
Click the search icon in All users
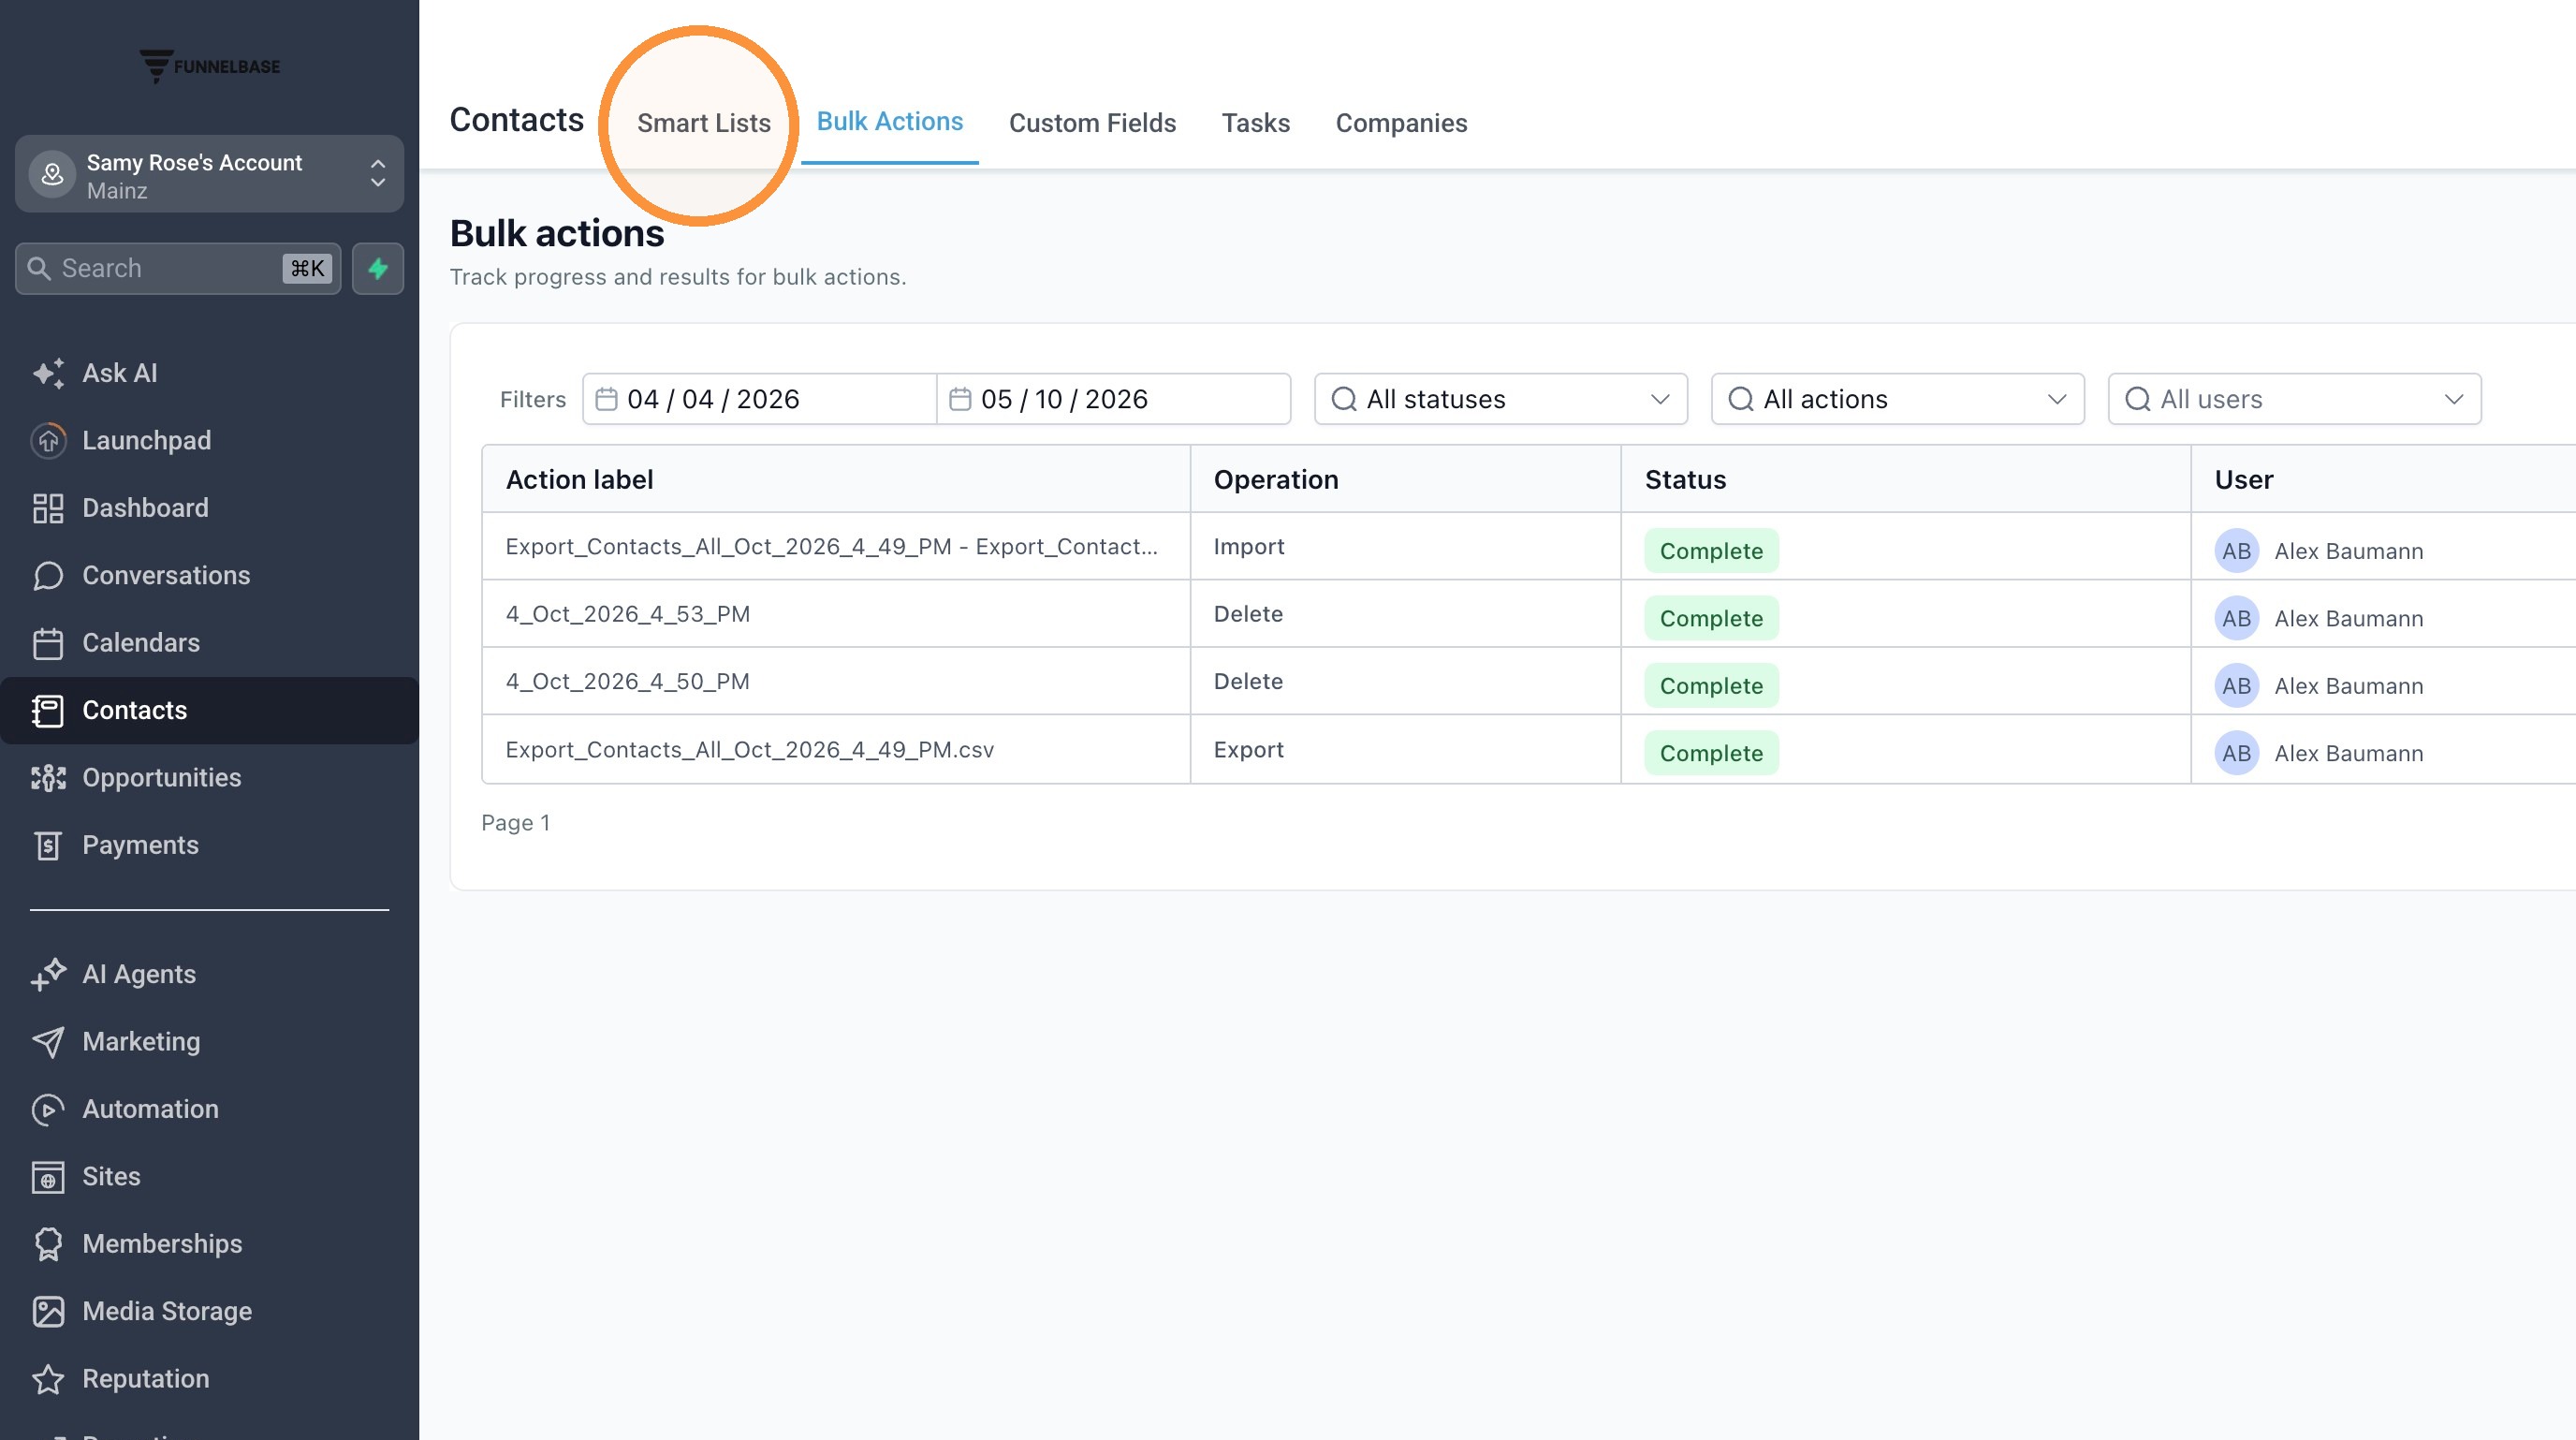2138,399
